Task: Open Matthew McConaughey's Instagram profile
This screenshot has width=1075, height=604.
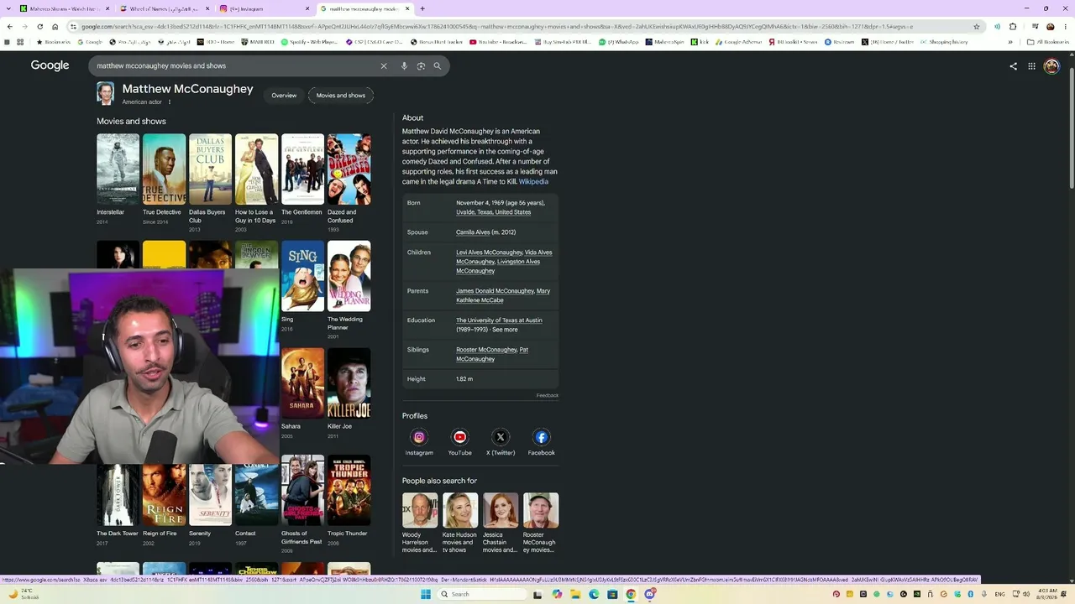Action: [x=419, y=442]
